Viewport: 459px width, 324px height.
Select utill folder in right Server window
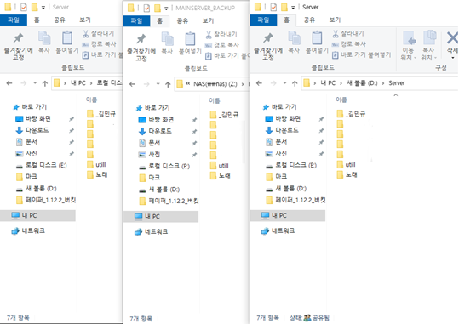point(347,165)
